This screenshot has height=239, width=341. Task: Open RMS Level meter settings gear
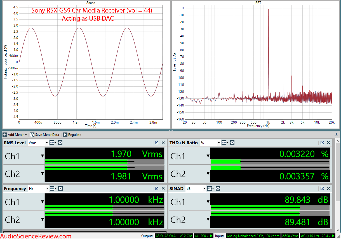click(60, 143)
